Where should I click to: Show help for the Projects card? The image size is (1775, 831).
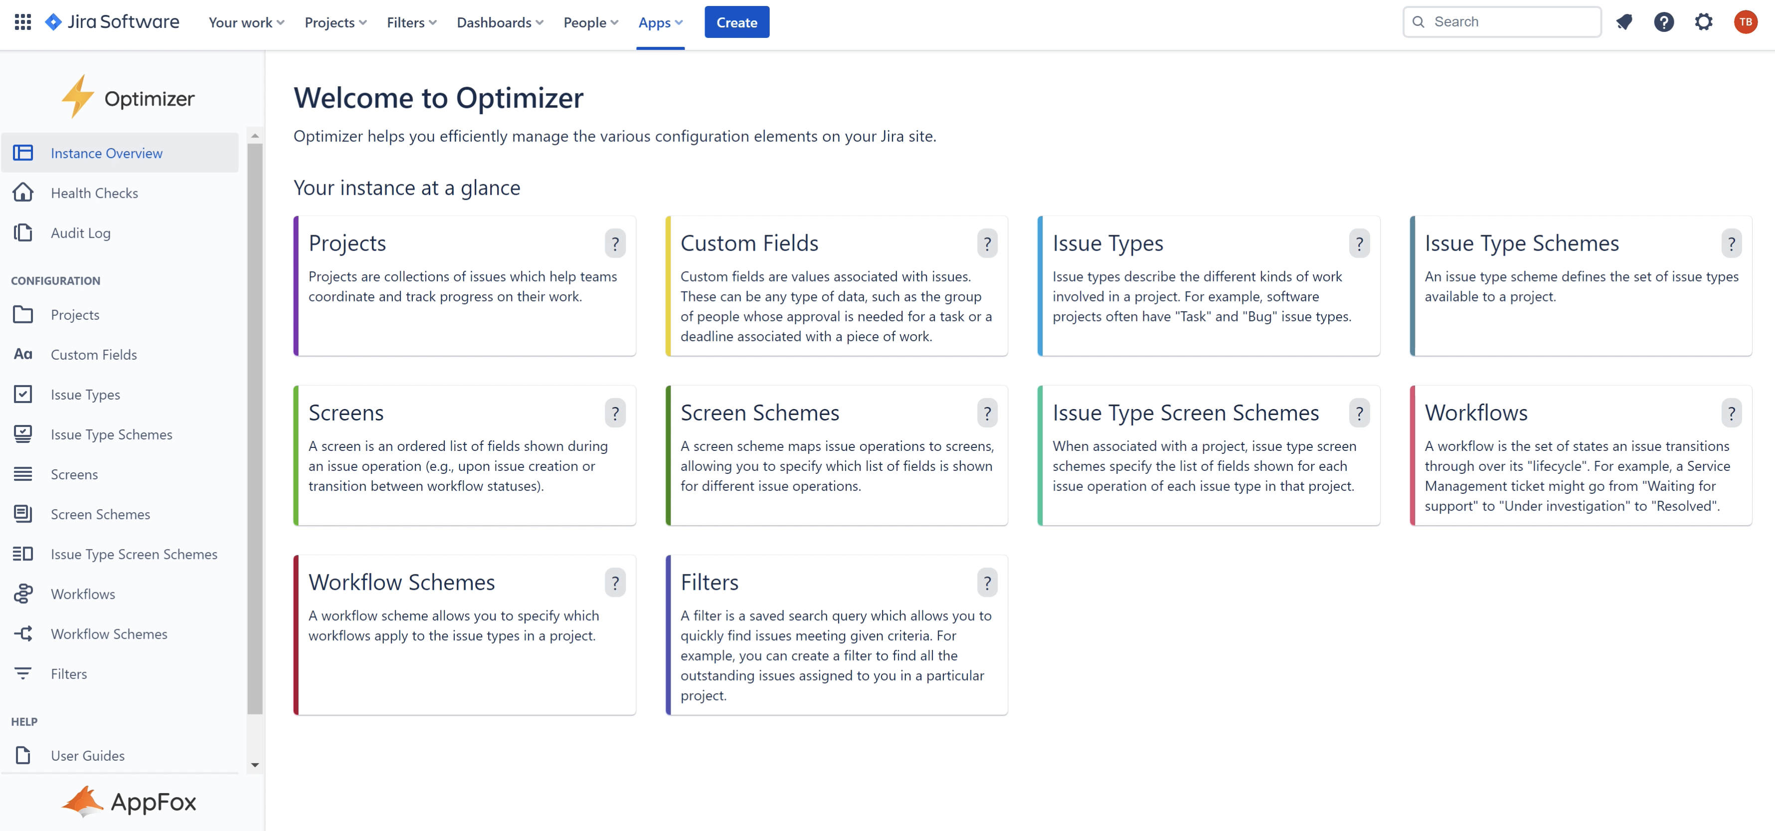point(615,244)
